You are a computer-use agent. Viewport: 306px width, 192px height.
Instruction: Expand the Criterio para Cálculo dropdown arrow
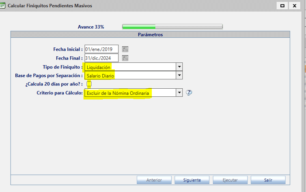(179, 93)
